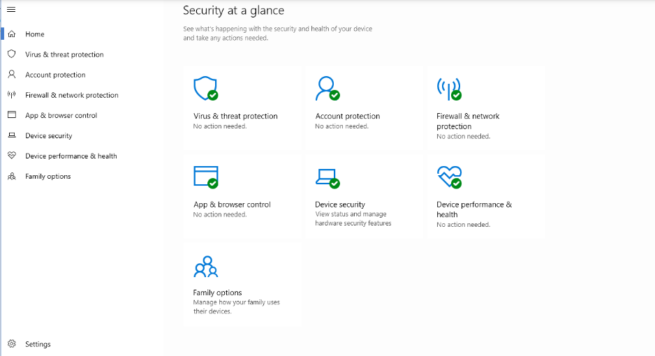
Task: Click the 'See what's happening with the security' description
Action: click(277, 34)
